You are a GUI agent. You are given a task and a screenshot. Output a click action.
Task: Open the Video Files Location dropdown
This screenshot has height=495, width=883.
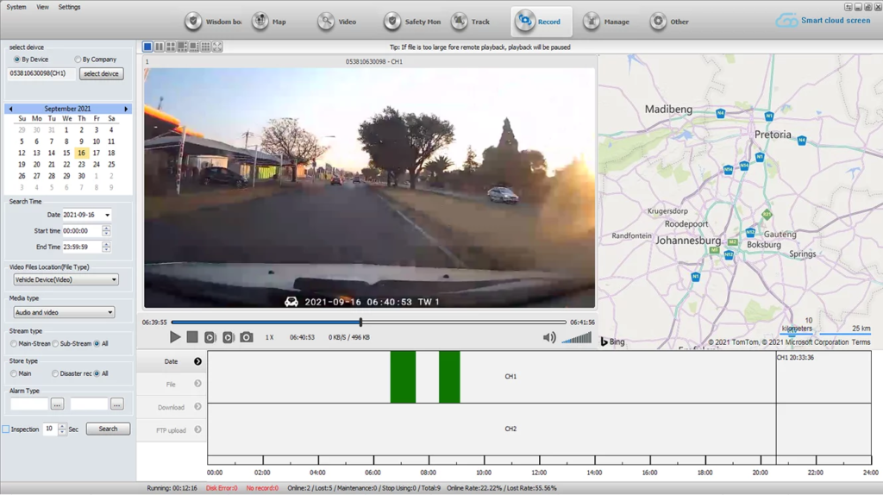pos(65,279)
